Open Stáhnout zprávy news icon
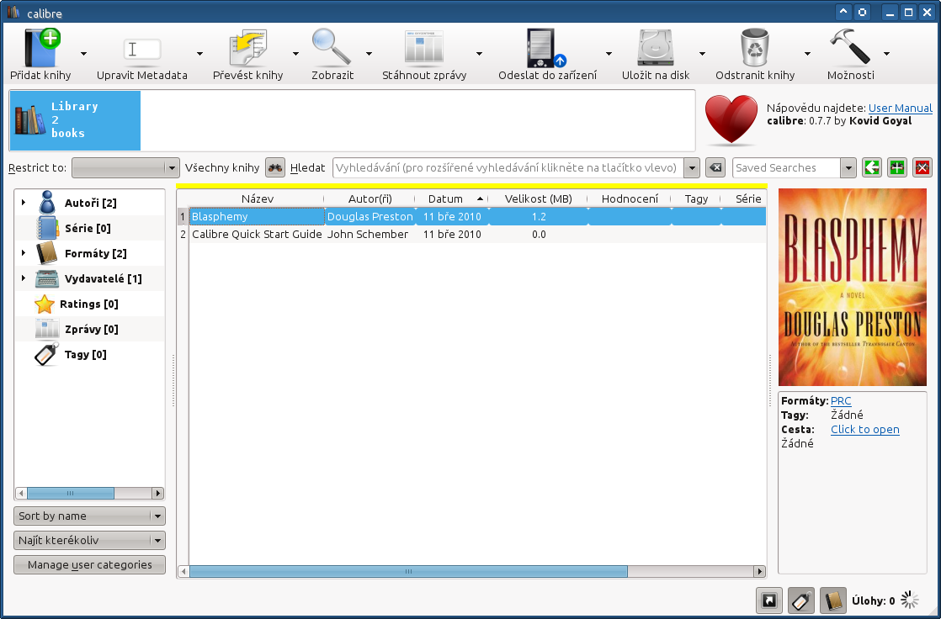941x619 pixels. pos(423,48)
